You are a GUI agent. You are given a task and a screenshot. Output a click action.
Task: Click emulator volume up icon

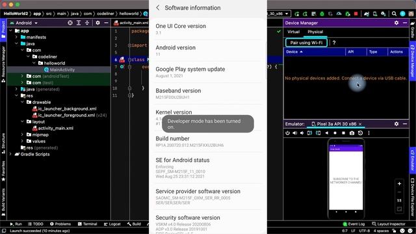pos(294,133)
